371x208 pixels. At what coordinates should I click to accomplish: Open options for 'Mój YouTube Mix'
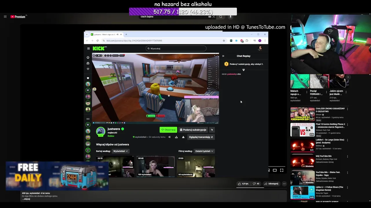pyautogui.click(x=347, y=156)
